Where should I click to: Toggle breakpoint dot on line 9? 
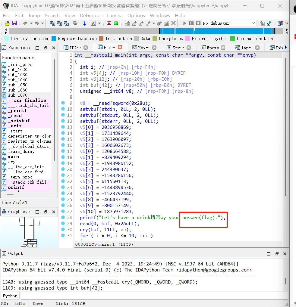tap(63, 103)
